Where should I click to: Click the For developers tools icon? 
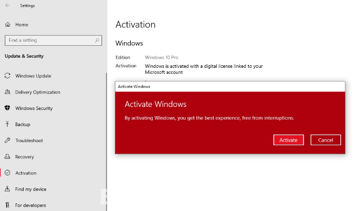(8, 205)
